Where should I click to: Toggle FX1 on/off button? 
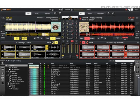click(29, 14)
